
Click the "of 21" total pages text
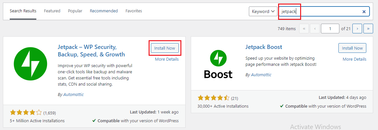[x=346, y=29]
